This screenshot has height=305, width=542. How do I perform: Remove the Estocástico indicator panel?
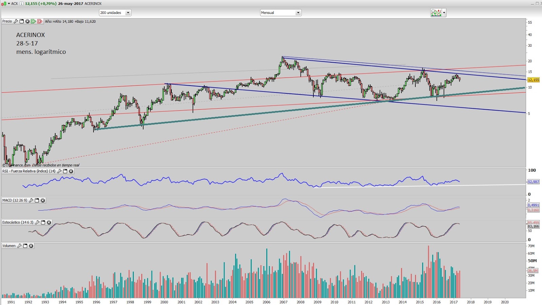point(49,222)
